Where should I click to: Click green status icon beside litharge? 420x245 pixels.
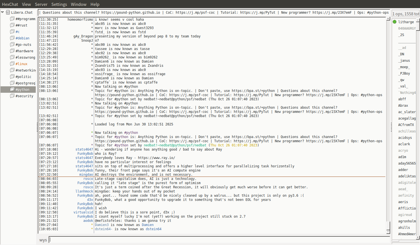click(395, 22)
